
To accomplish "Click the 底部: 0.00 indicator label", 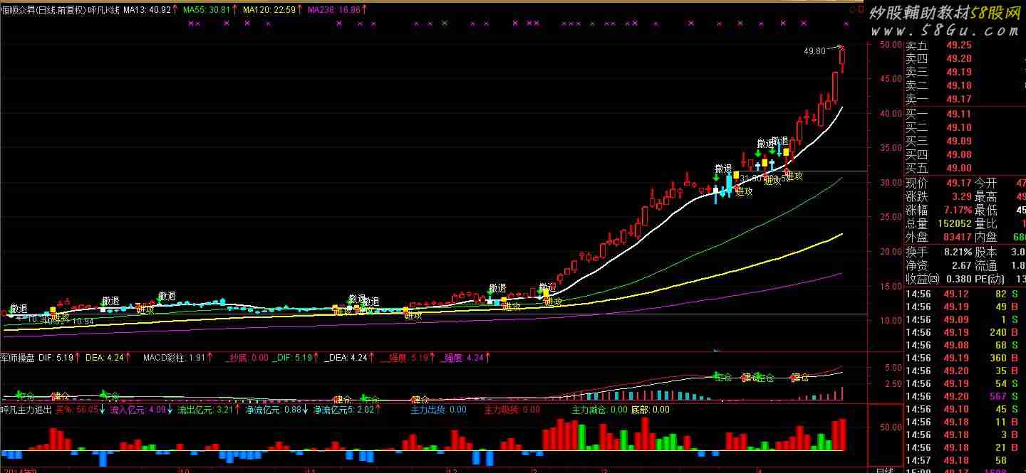I will tap(651, 410).
